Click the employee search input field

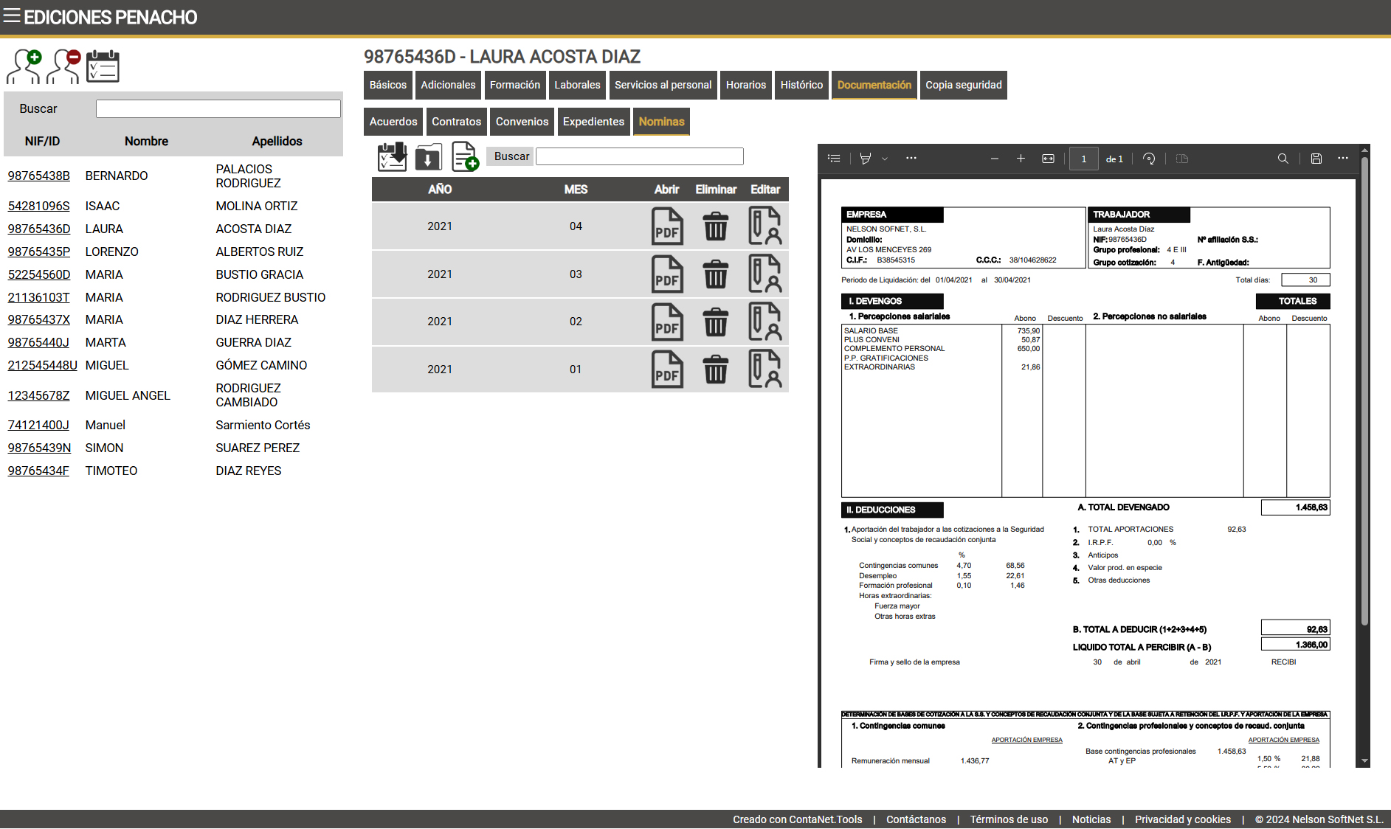pyautogui.click(x=218, y=108)
